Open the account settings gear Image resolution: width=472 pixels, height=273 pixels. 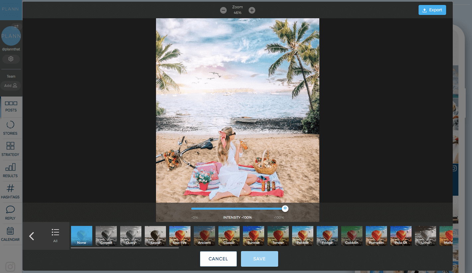(x=11, y=59)
